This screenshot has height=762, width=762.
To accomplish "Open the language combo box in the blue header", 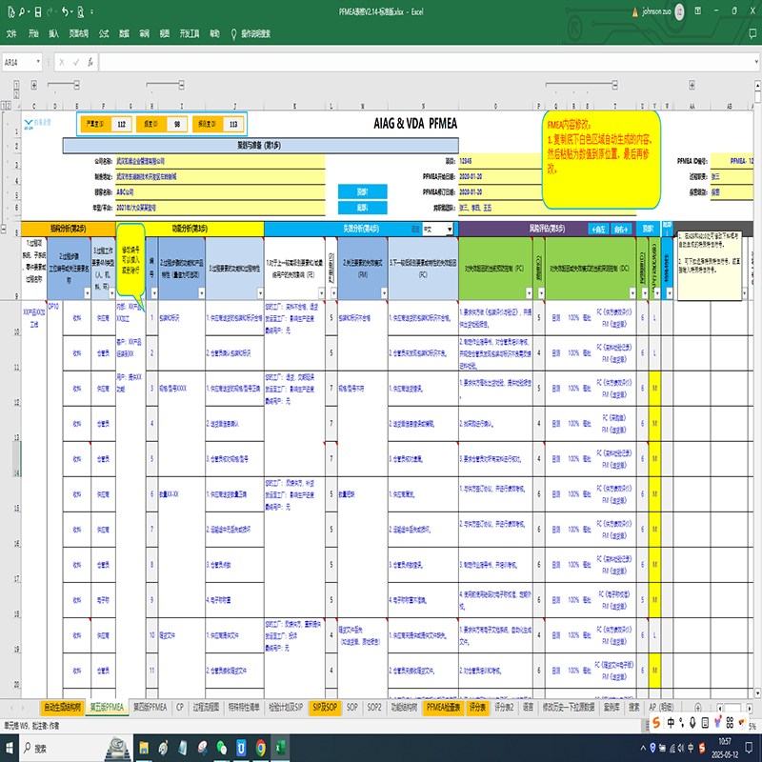I will (x=437, y=229).
